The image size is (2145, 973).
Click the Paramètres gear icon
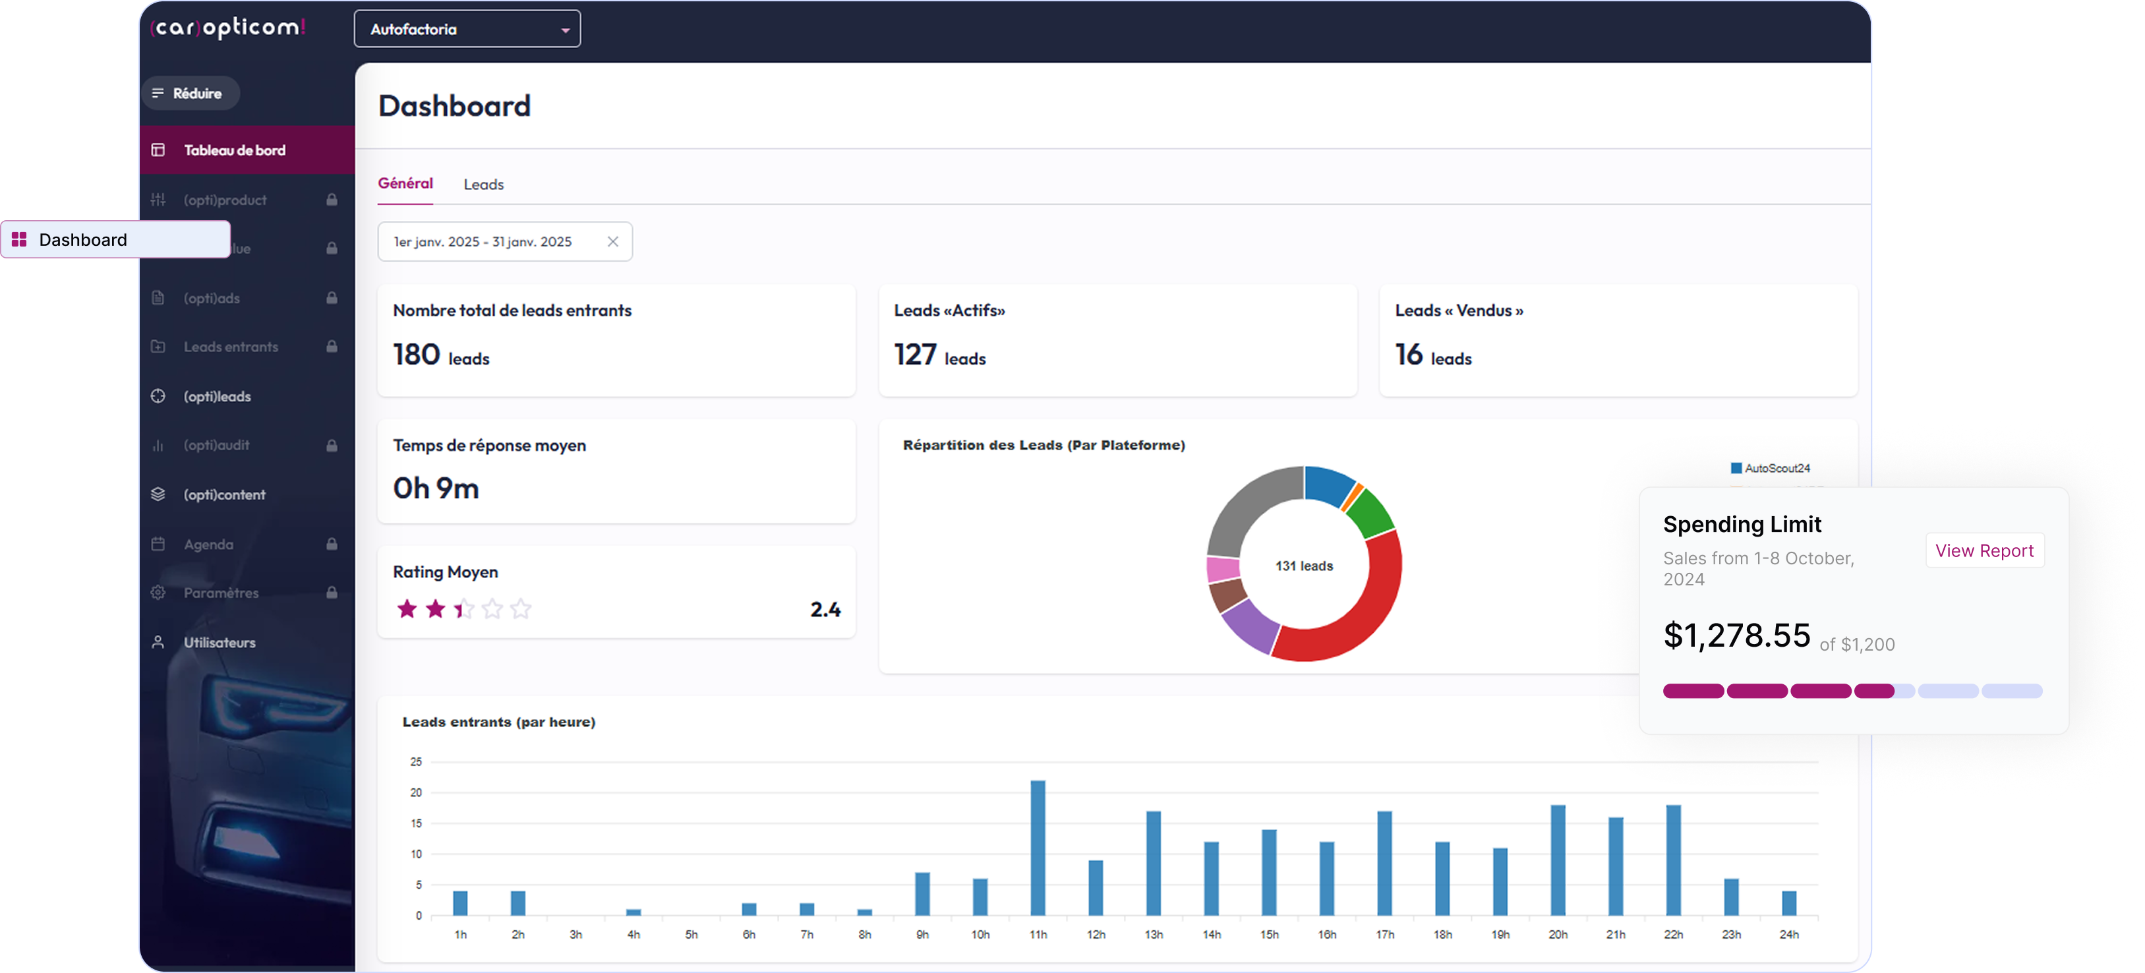tap(158, 592)
